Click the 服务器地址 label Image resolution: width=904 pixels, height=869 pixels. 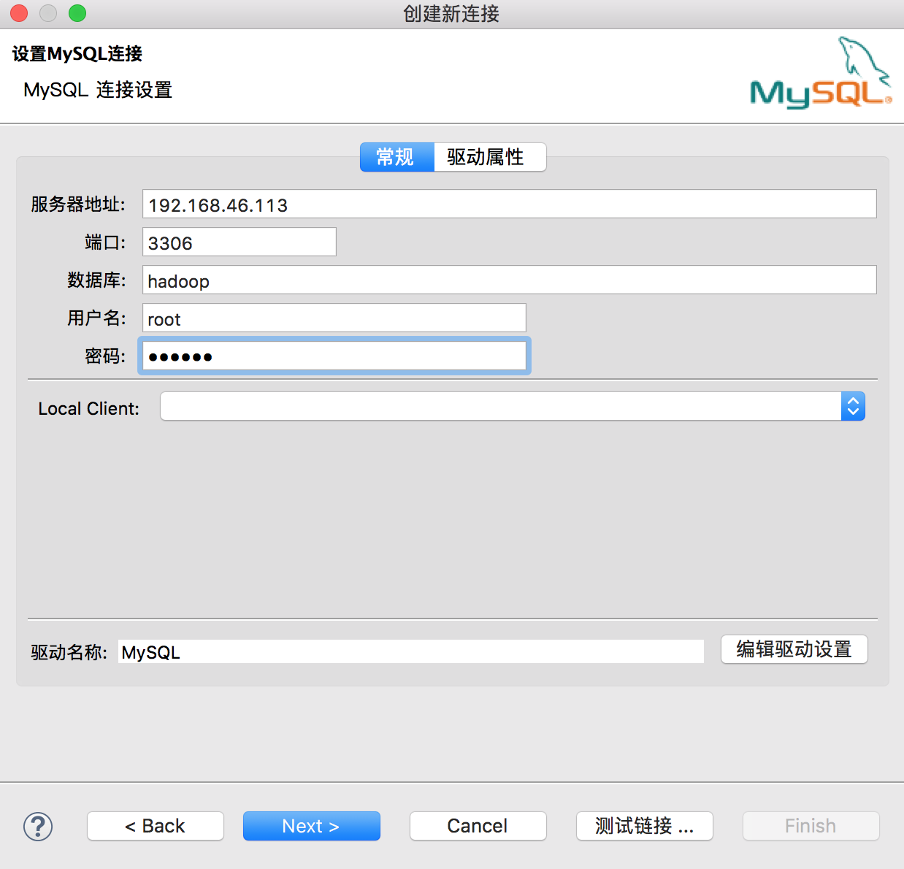coord(78,204)
